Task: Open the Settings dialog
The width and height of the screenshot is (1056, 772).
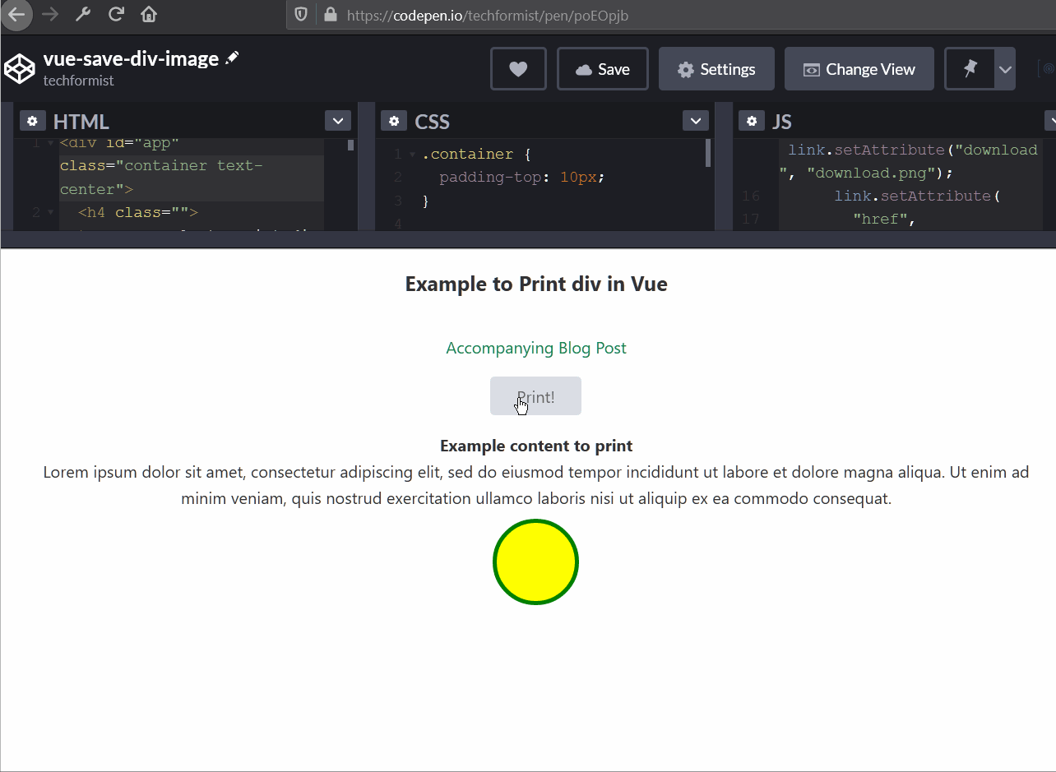Action: tap(716, 68)
